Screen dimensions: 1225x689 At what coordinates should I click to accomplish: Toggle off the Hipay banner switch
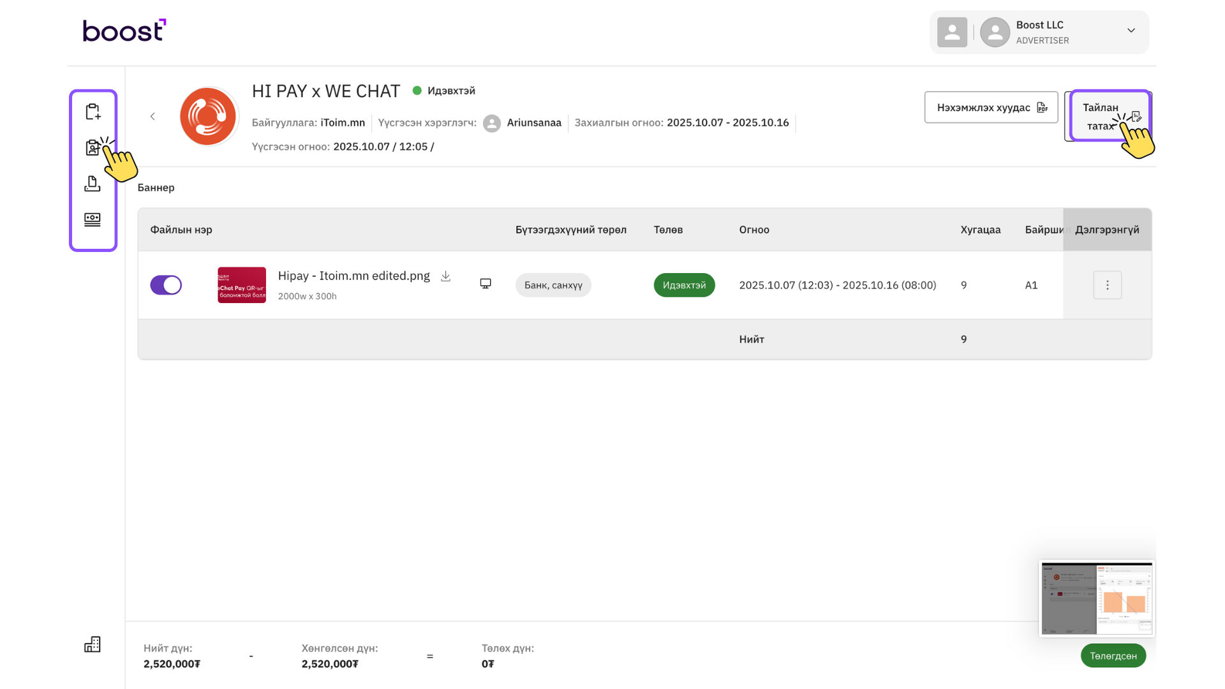pos(166,285)
